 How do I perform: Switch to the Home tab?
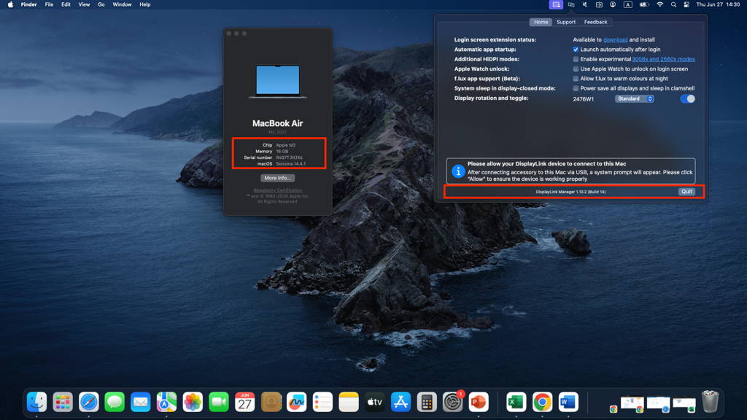pyautogui.click(x=541, y=22)
